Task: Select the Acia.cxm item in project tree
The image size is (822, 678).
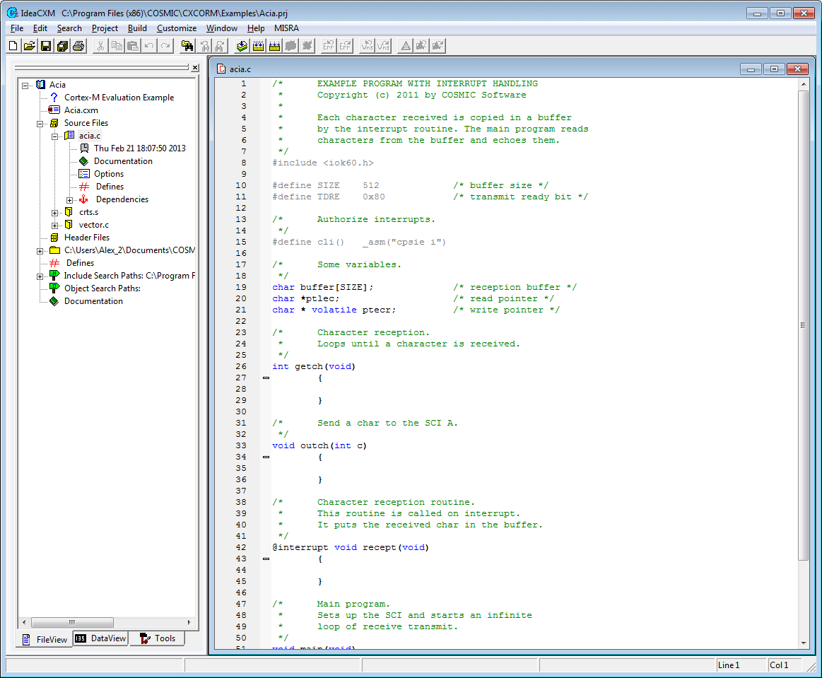Action: point(81,110)
